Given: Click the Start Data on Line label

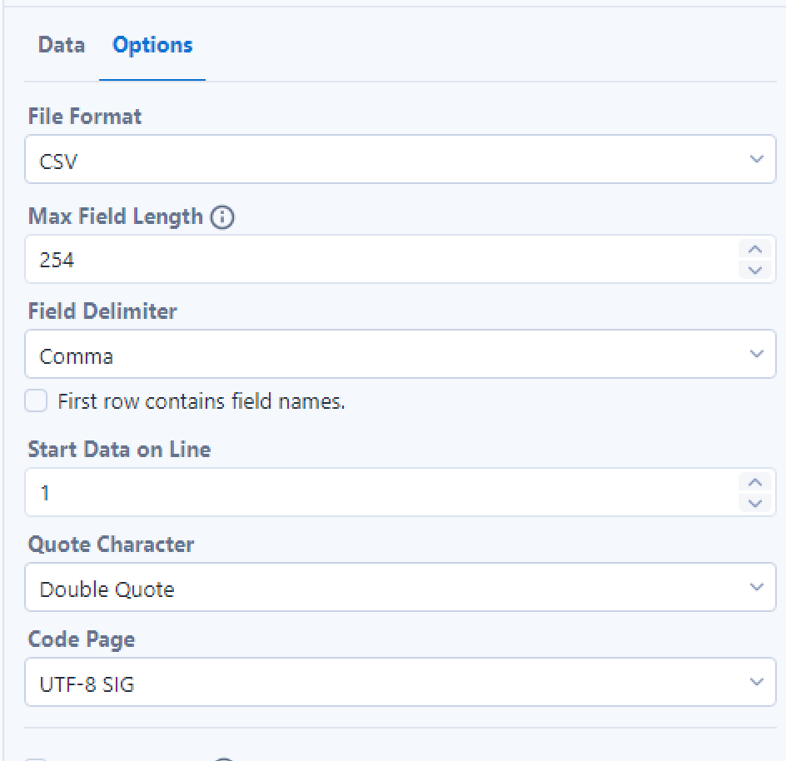Looking at the screenshot, I should point(119,450).
